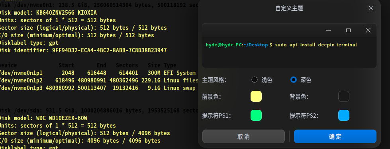Click the preview window maximize icon

[x=348, y=31]
